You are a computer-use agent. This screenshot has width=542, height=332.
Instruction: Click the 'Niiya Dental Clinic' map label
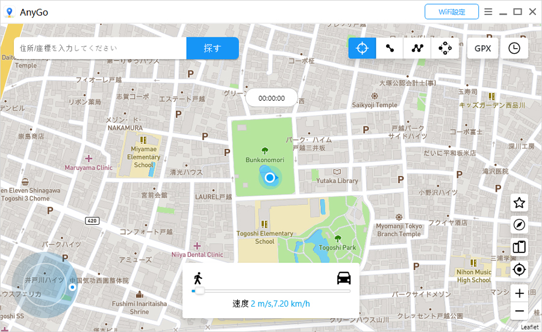[198, 254]
